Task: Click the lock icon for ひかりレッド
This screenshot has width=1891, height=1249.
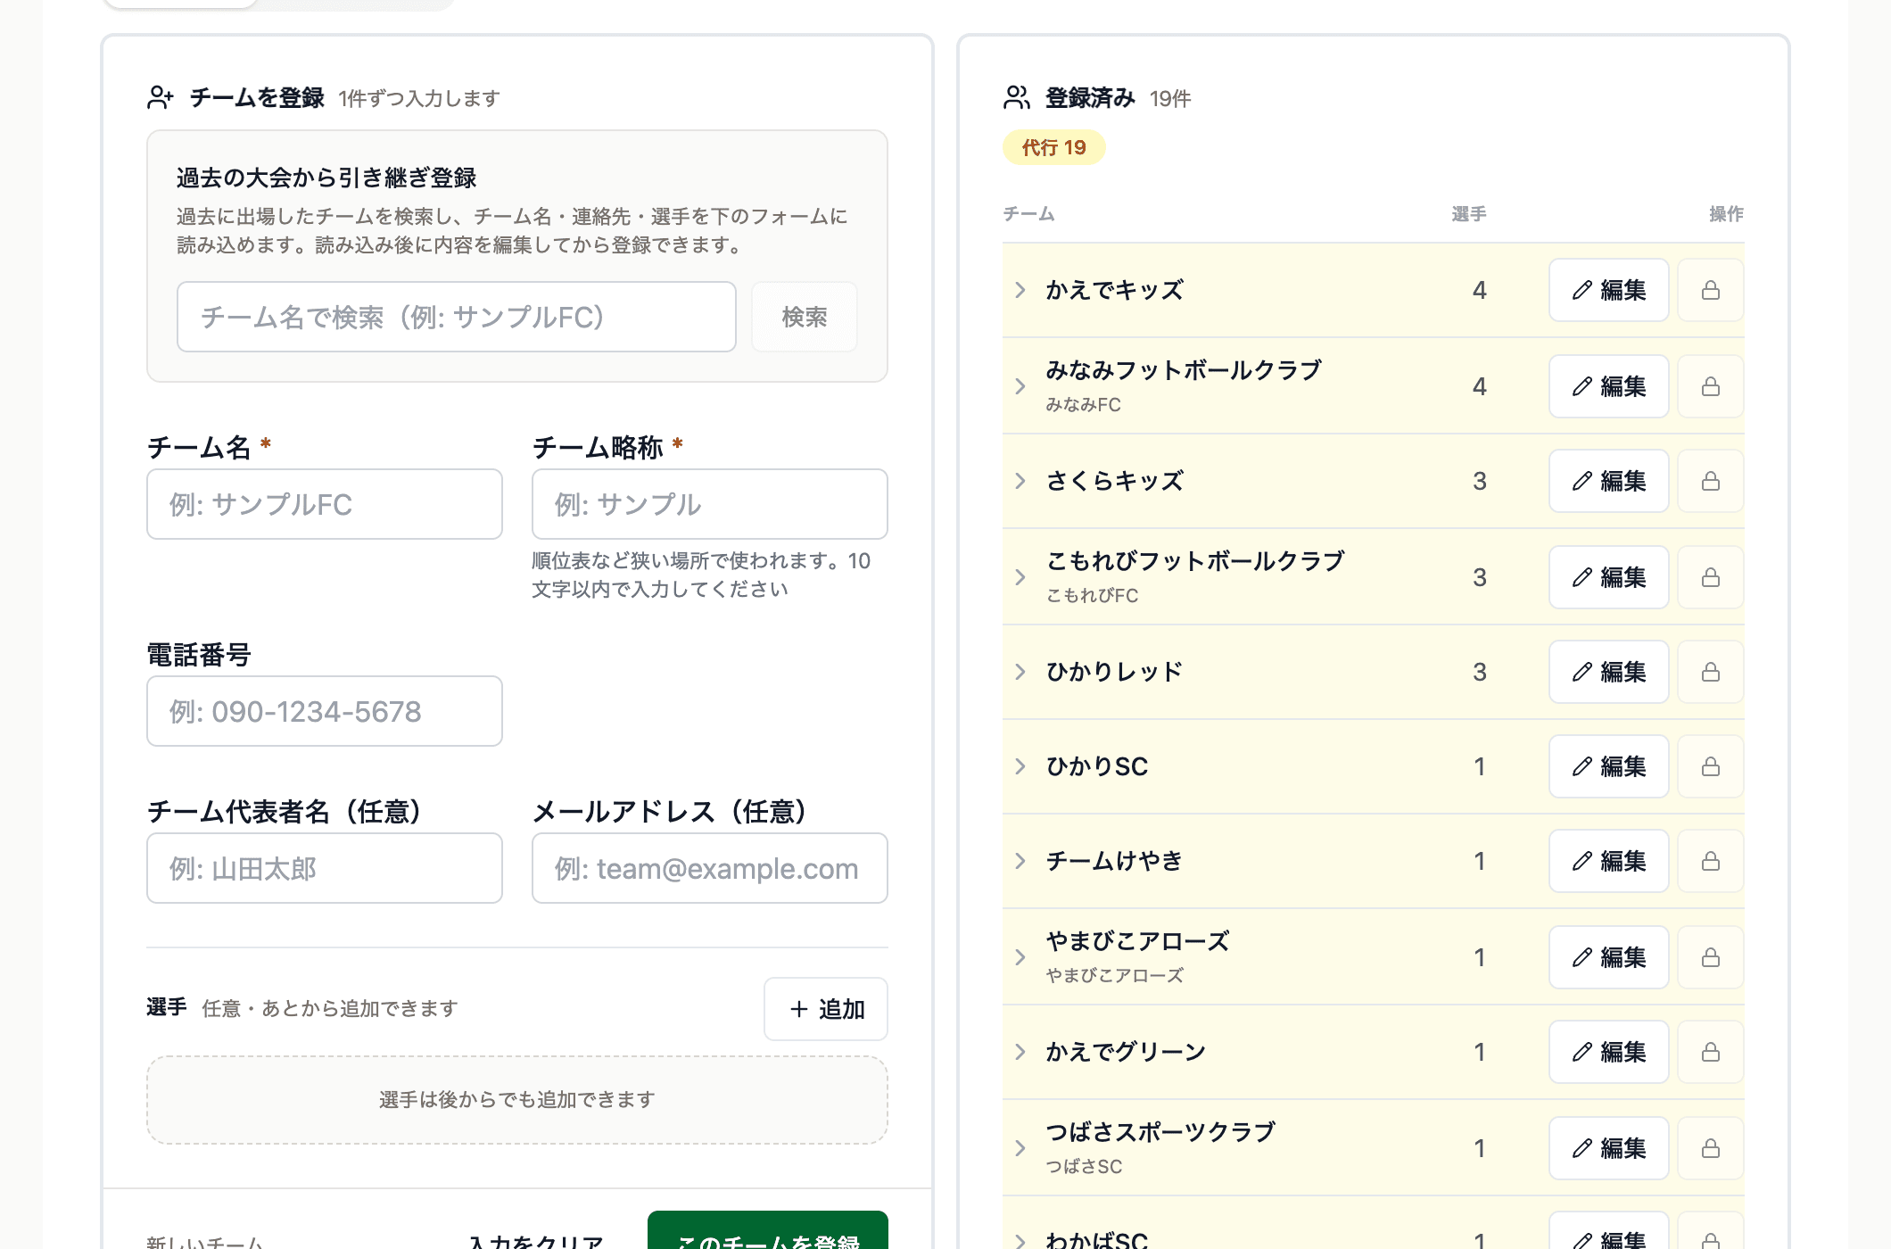Action: click(1710, 672)
